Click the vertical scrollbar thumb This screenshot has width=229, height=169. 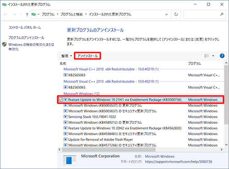click(x=226, y=95)
